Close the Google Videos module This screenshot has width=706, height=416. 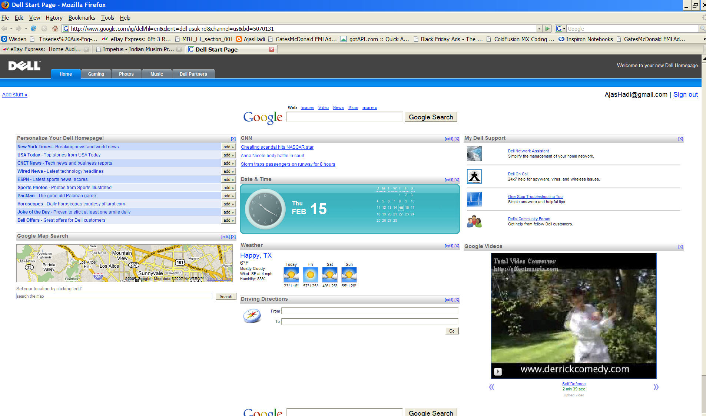(680, 247)
